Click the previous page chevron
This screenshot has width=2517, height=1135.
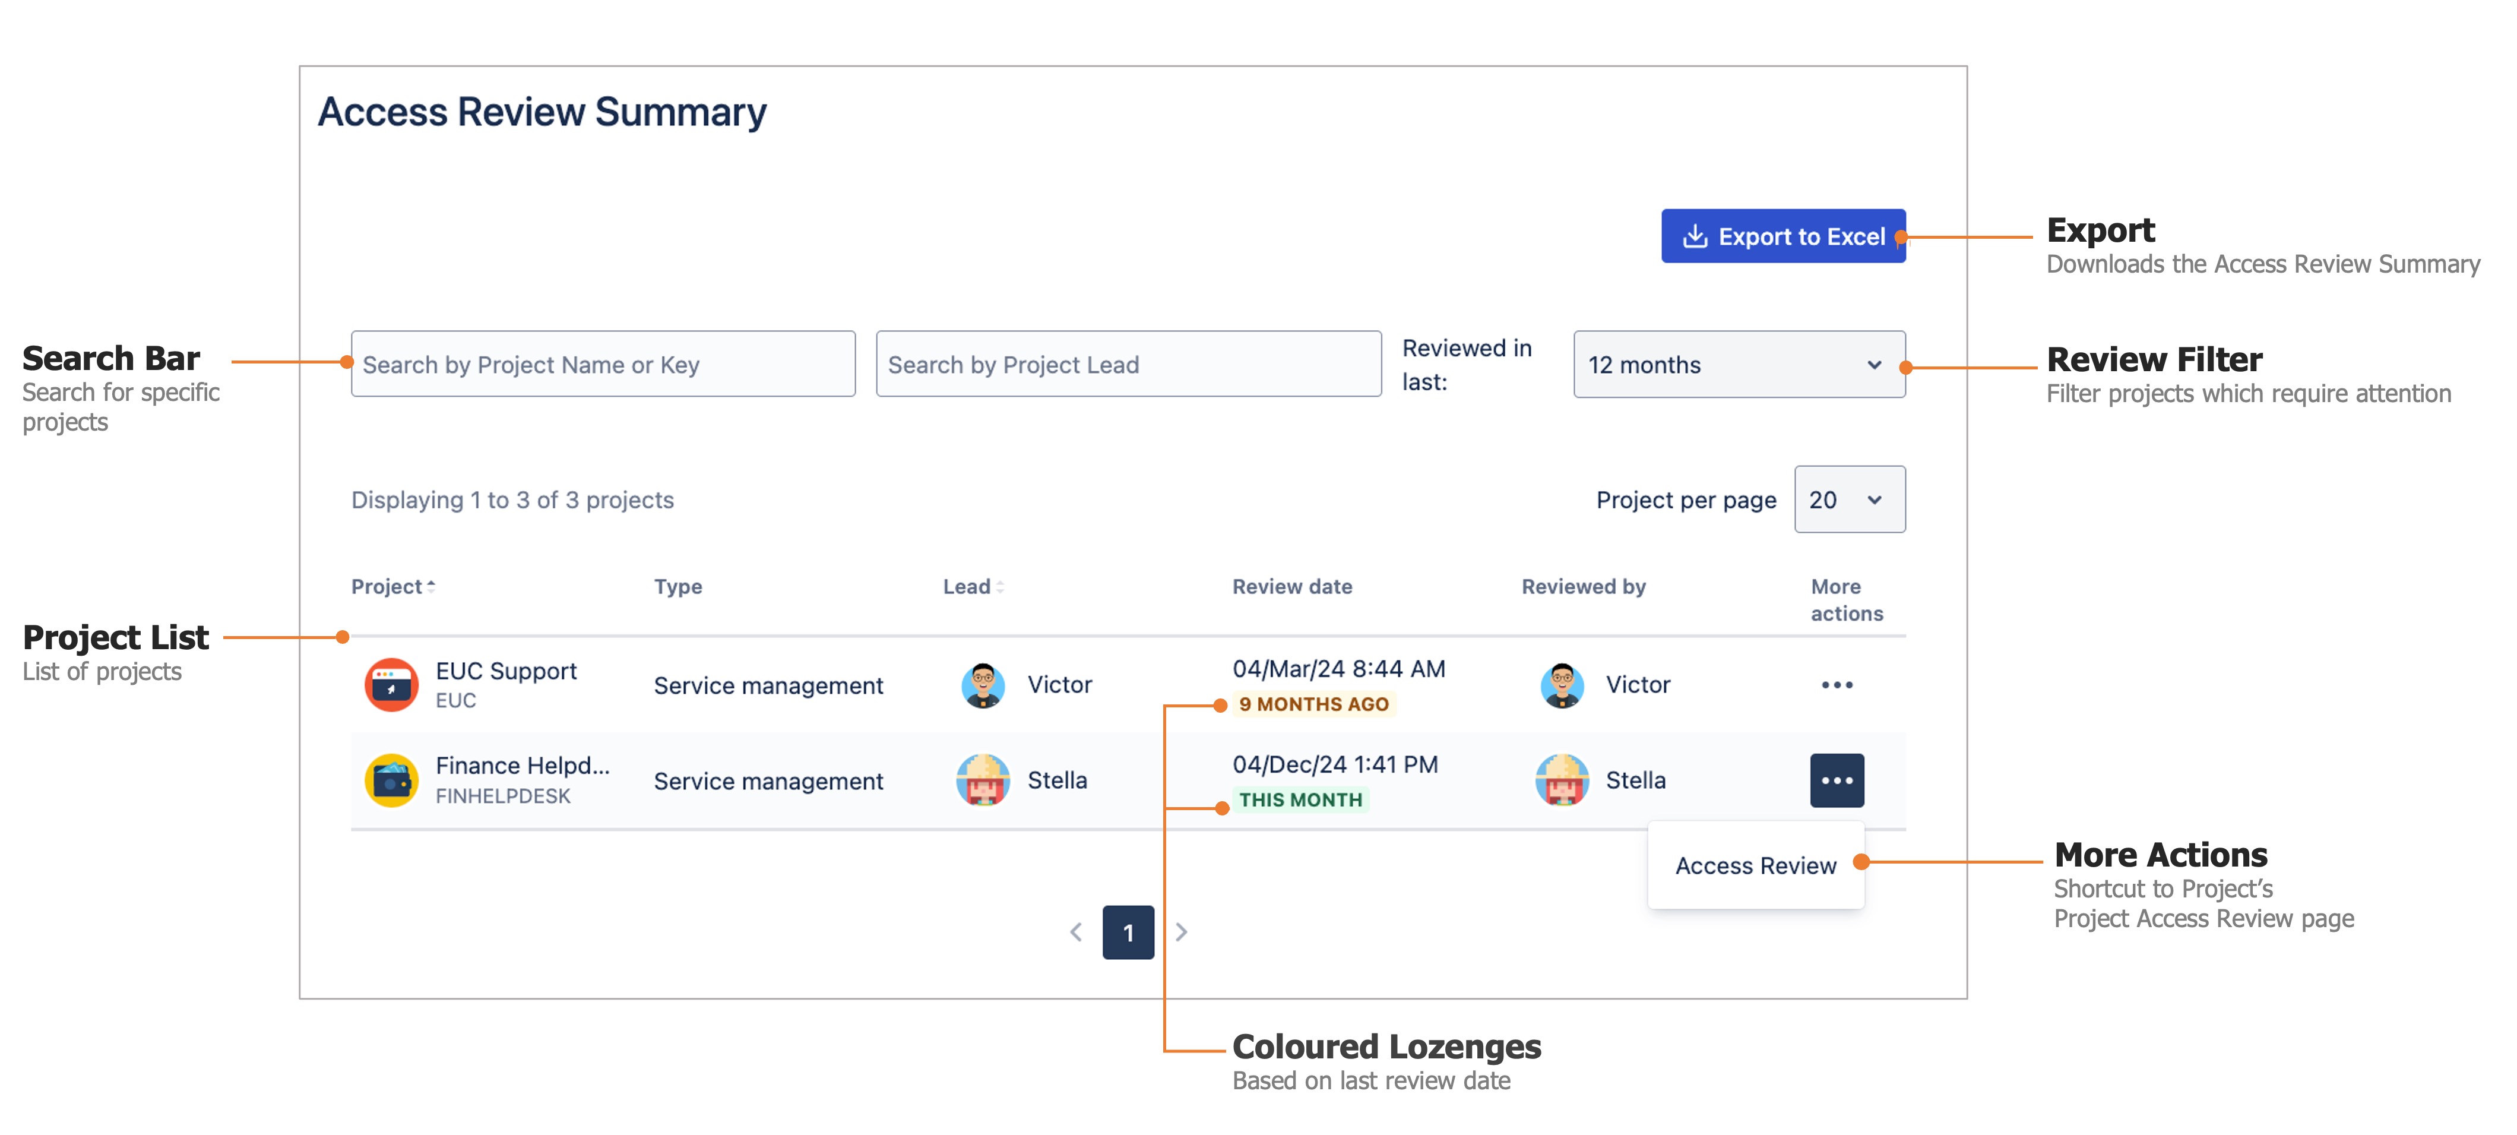[x=1075, y=932]
